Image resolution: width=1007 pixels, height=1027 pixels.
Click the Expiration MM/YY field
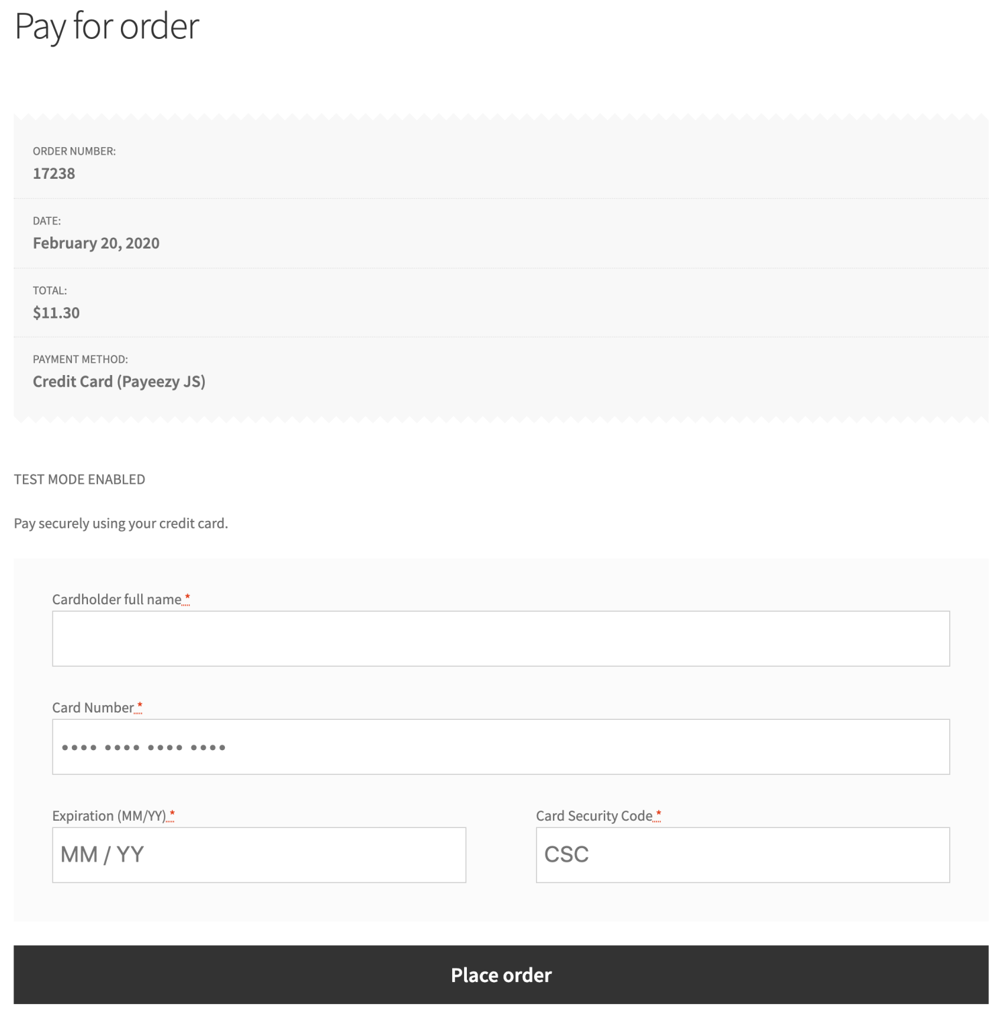[259, 854]
